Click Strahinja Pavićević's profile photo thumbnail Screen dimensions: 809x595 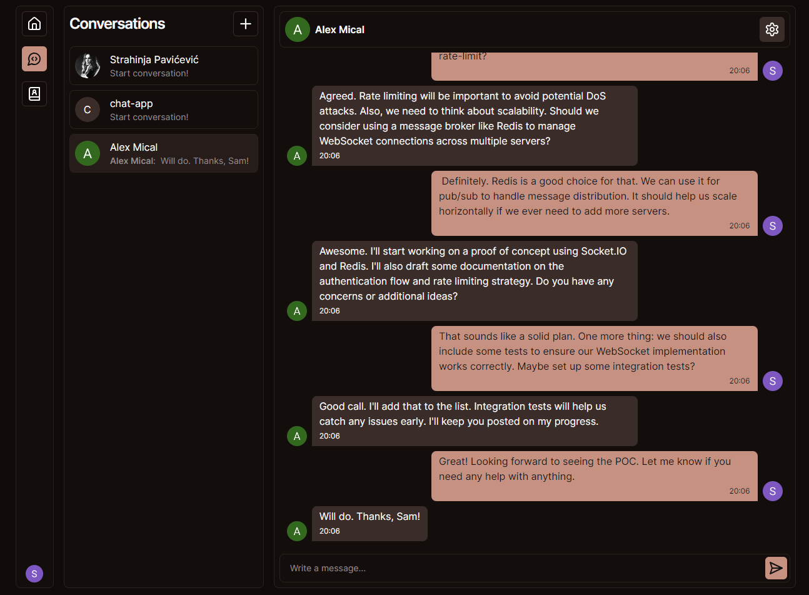pos(88,66)
